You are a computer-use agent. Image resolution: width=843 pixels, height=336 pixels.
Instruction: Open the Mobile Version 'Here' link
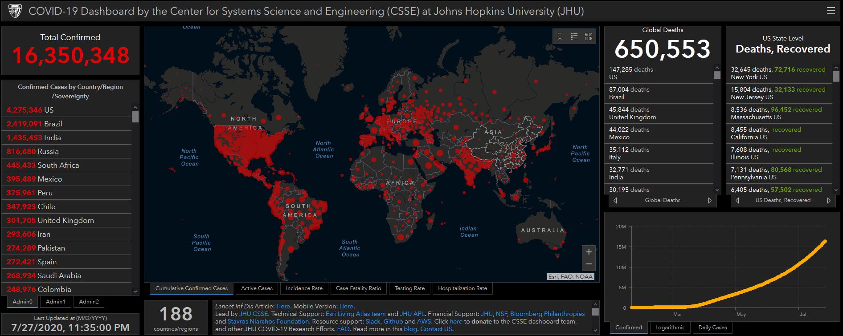[x=346, y=306]
